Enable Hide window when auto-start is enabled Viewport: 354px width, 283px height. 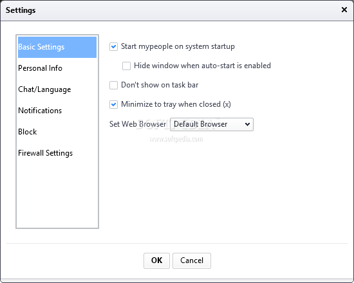point(126,66)
